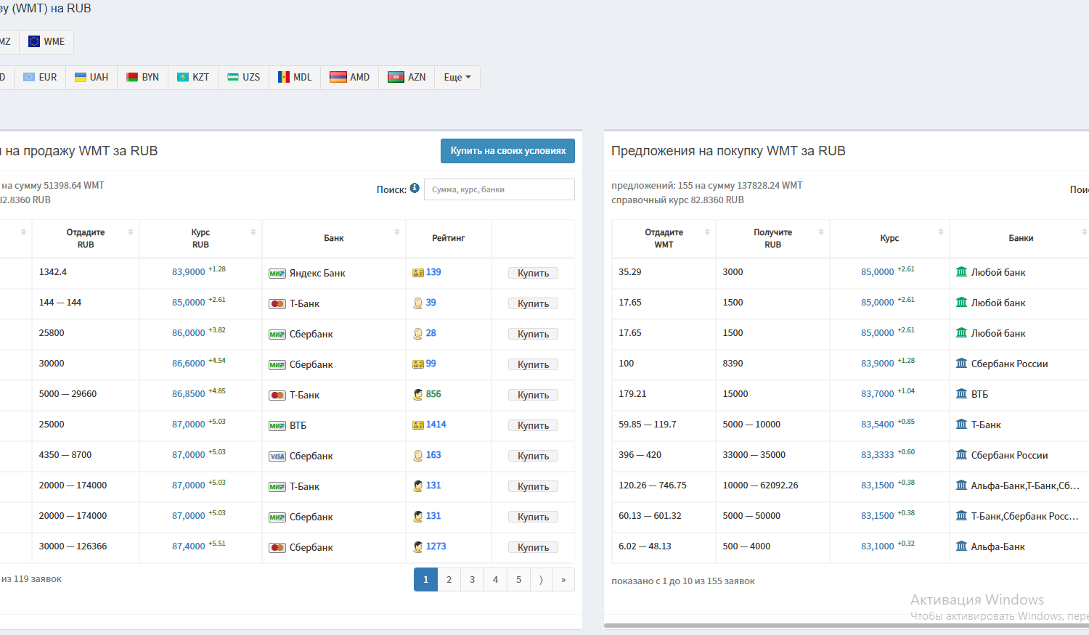1089x635 pixels.
Task: Expand the Еще currency dropdown
Action: point(457,78)
